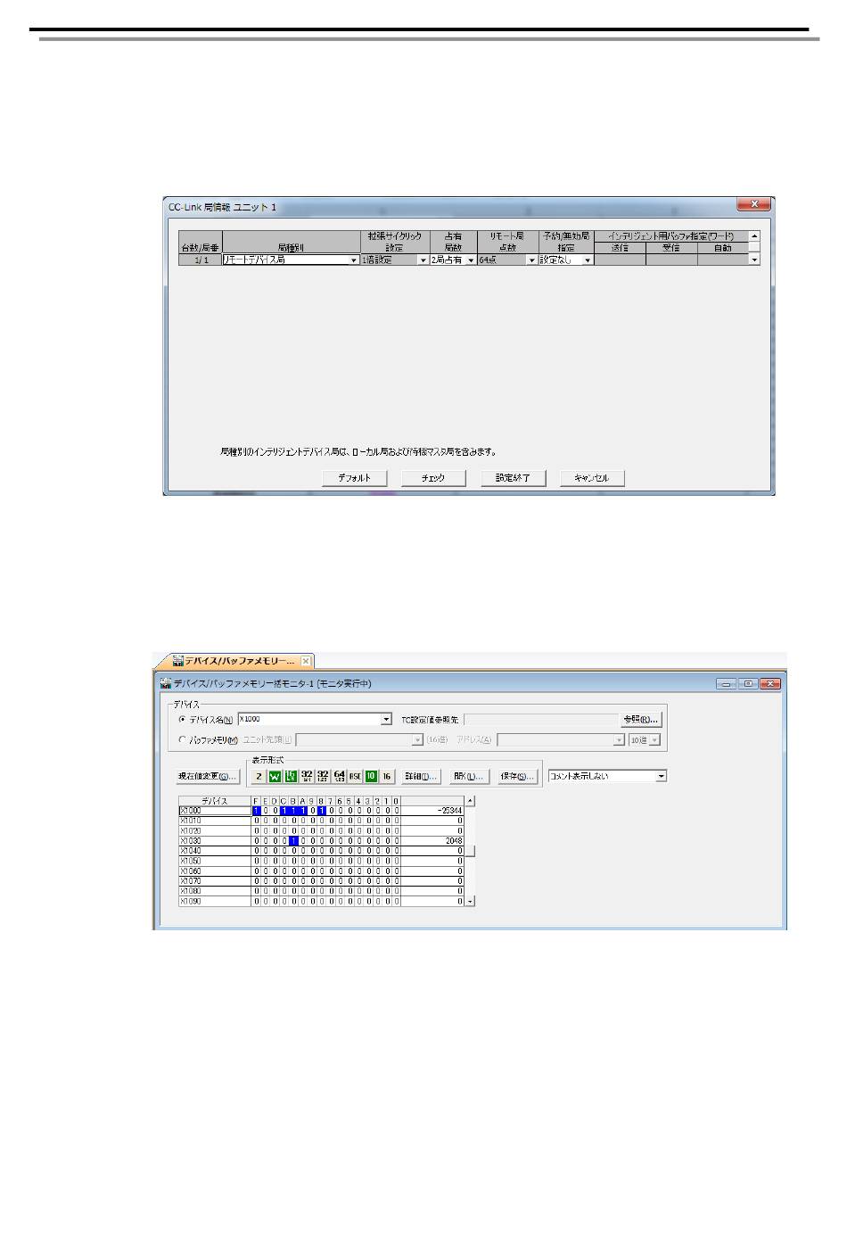This screenshot has height=1246, width=847.
Task: Select the 64-bit display format icon
Action: [339, 776]
